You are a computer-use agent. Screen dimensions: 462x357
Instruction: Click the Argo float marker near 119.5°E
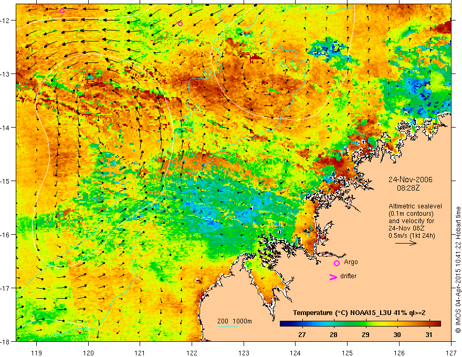[x=62, y=11]
